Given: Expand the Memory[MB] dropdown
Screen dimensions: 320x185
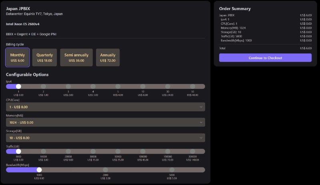Looking at the screenshot, I should click(105, 123).
